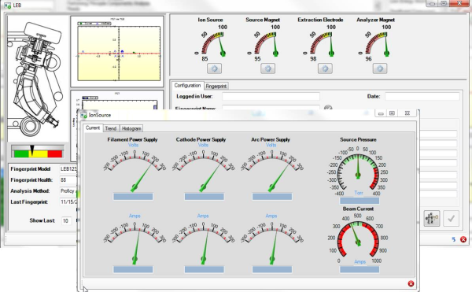Minimize the IonSource window
This screenshot has width=472, height=292.
(x=381, y=113)
